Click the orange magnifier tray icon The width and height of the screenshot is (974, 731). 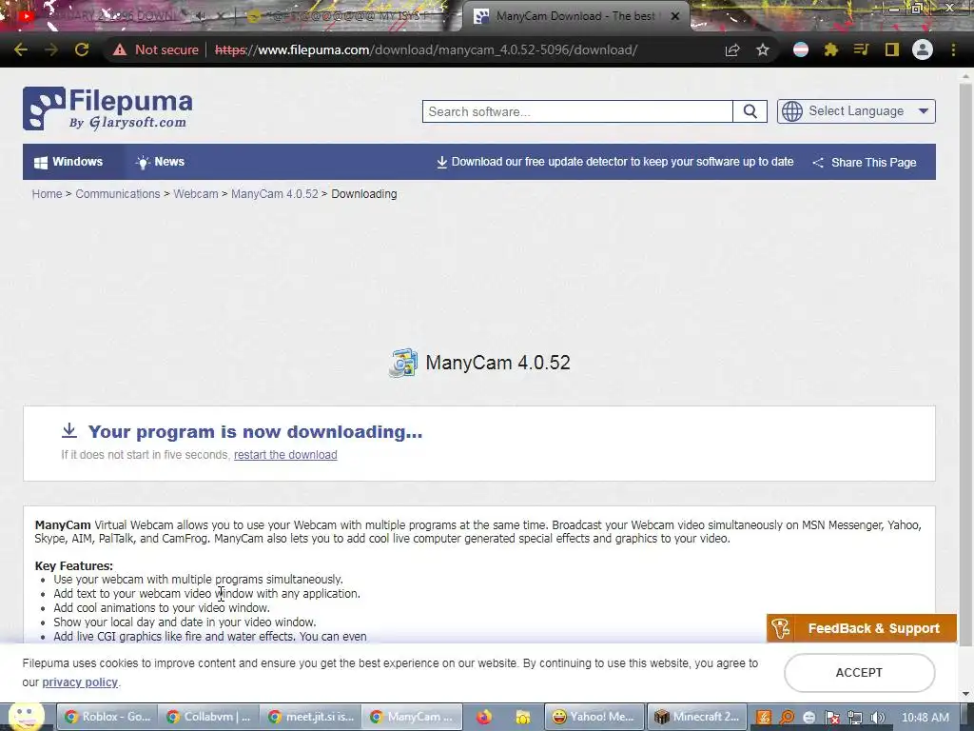pyautogui.click(x=787, y=718)
